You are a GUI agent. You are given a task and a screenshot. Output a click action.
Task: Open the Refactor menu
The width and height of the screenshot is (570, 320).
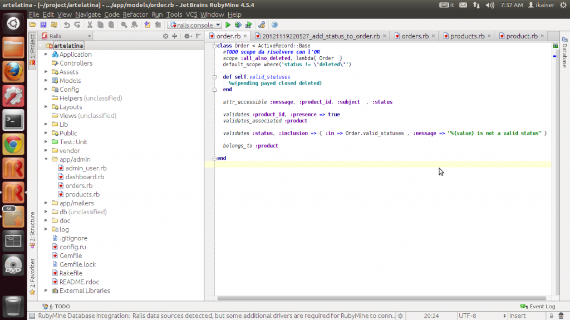pos(135,14)
